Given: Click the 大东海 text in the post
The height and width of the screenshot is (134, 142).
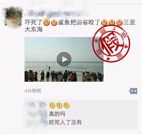Looking at the screenshot, I should [x=34, y=30].
